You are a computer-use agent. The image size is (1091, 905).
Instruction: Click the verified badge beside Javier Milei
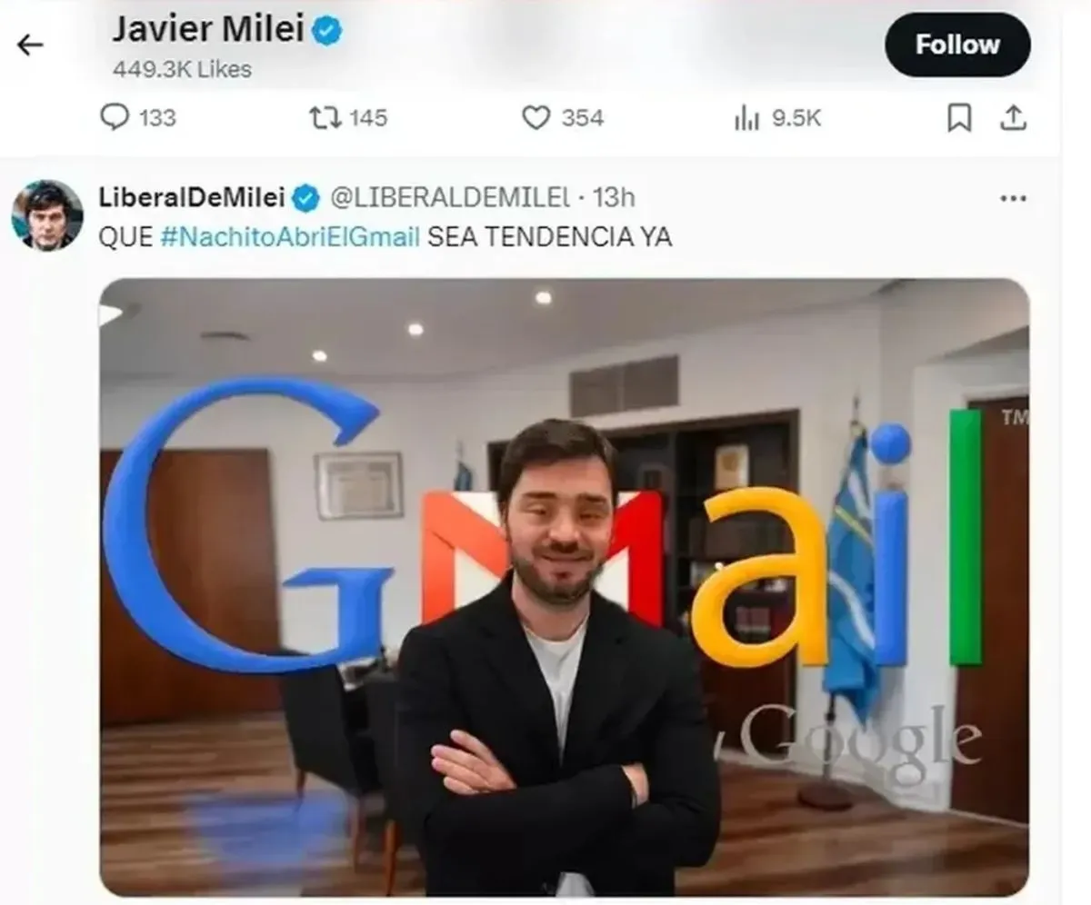click(x=327, y=32)
